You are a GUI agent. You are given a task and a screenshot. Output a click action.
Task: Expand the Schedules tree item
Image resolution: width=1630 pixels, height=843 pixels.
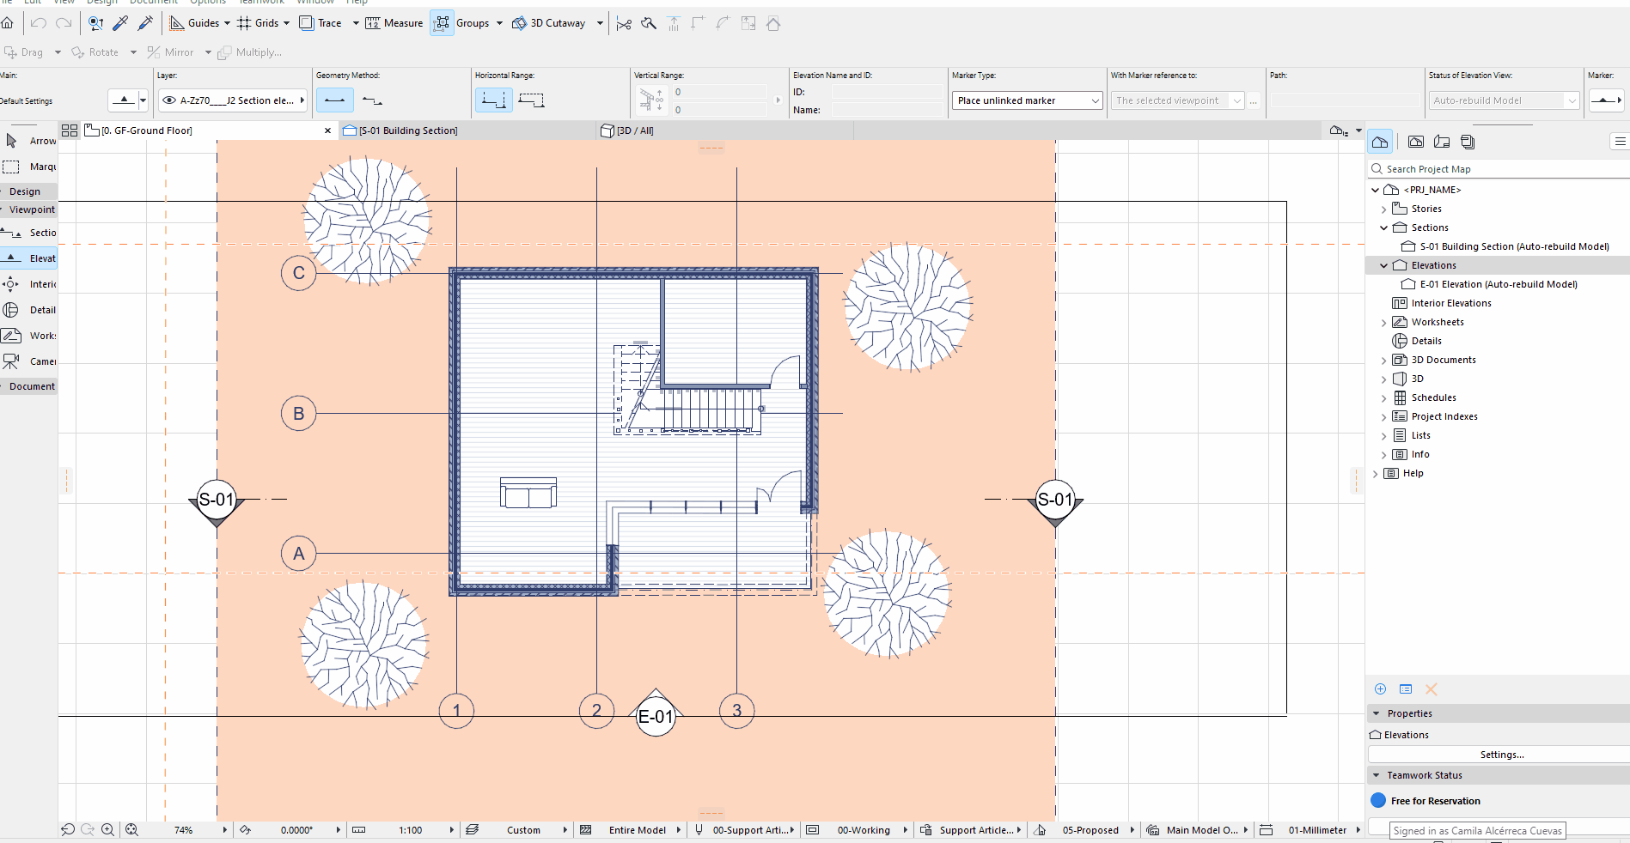(x=1383, y=397)
